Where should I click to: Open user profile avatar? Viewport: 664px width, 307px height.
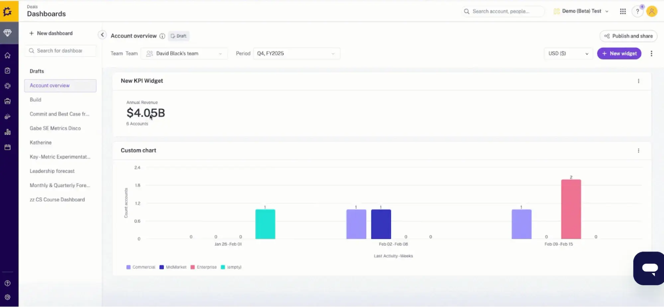click(652, 11)
